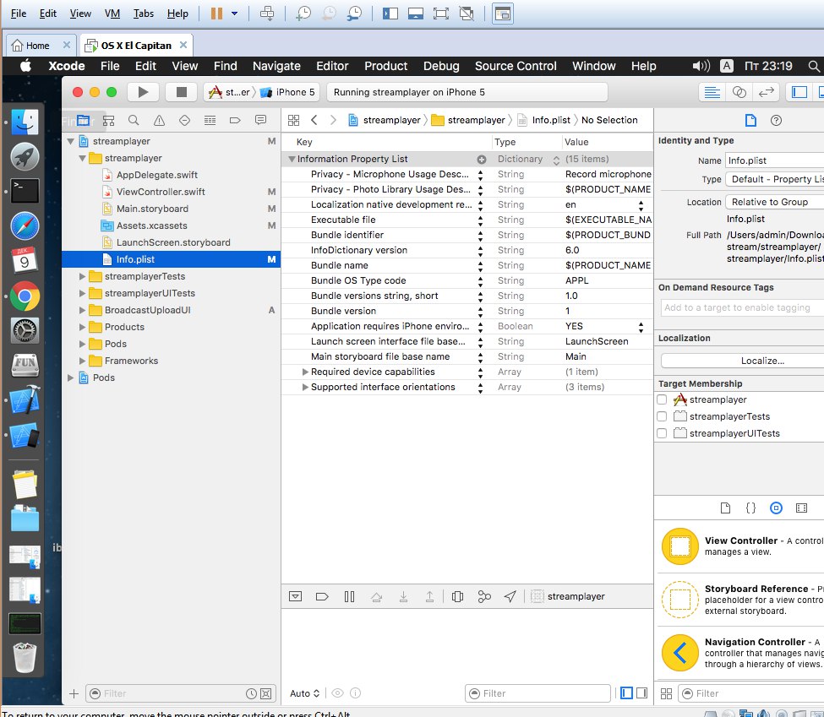This screenshot has height=717, width=824.
Task: Open the Source Control menu
Action: [515, 66]
